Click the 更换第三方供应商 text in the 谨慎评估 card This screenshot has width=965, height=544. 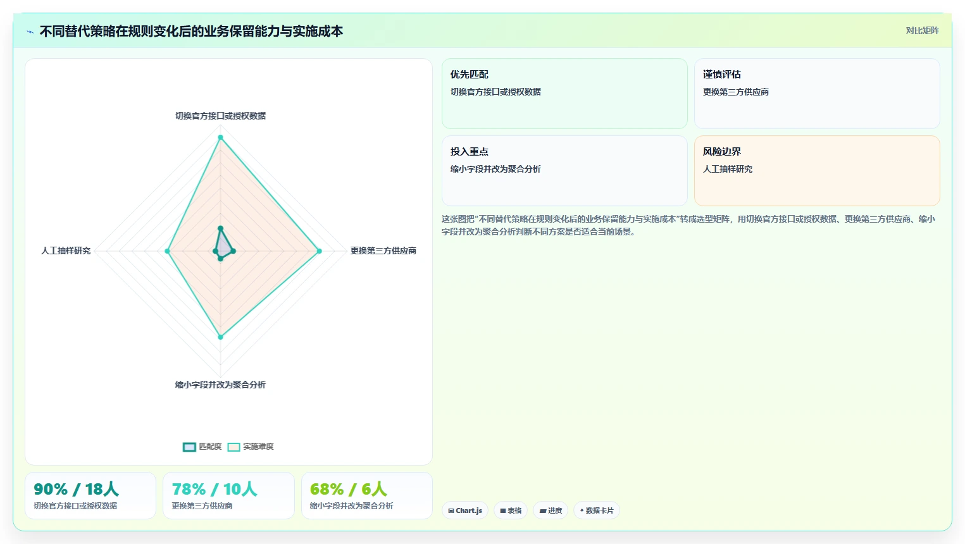click(736, 92)
